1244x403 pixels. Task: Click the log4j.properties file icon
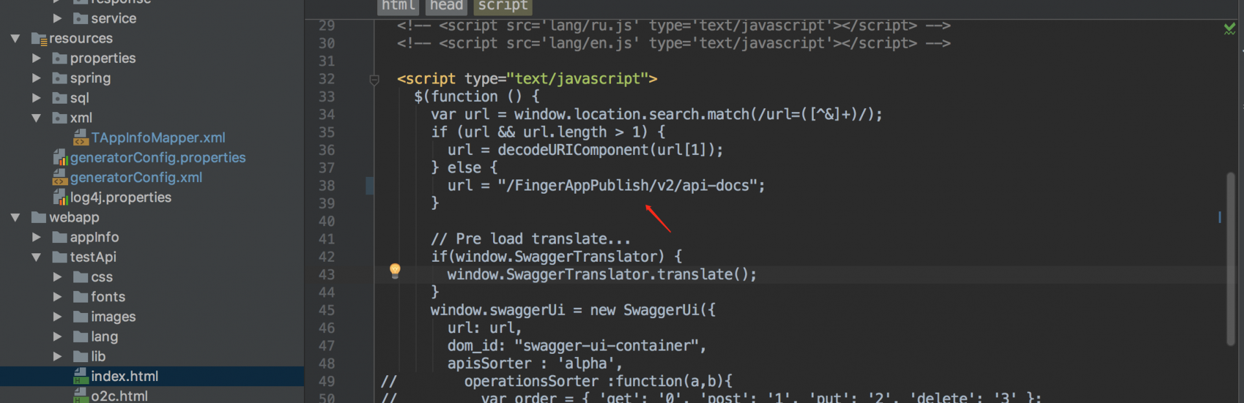(60, 198)
